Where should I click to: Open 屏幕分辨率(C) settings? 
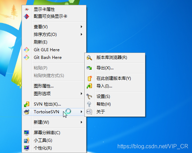click(x=54, y=133)
